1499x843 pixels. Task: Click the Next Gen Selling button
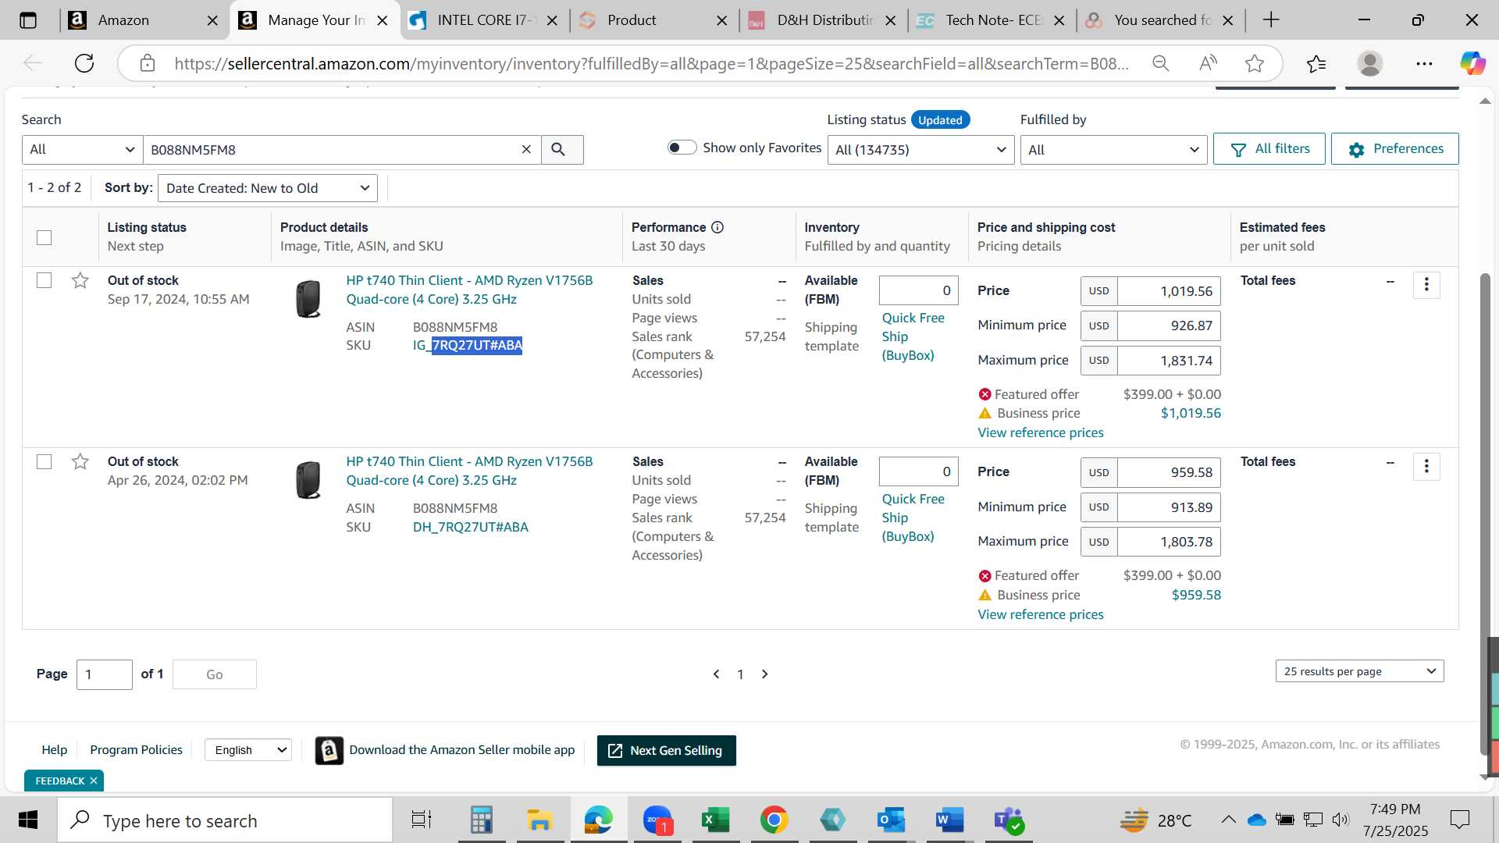pyautogui.click(x=666, y=750)
